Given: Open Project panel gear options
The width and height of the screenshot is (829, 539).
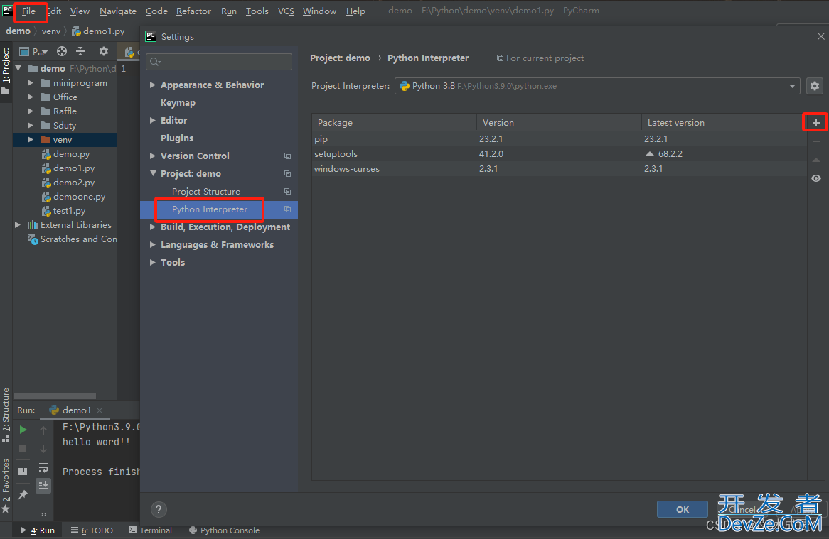Looking at the screenshot, I should pos(104,51).
